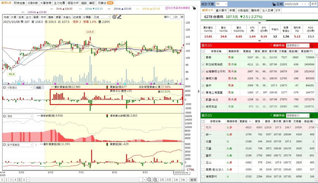Open help for 散戶買賣超 indicator
The image size is (318, 183).
coord(36,145)
